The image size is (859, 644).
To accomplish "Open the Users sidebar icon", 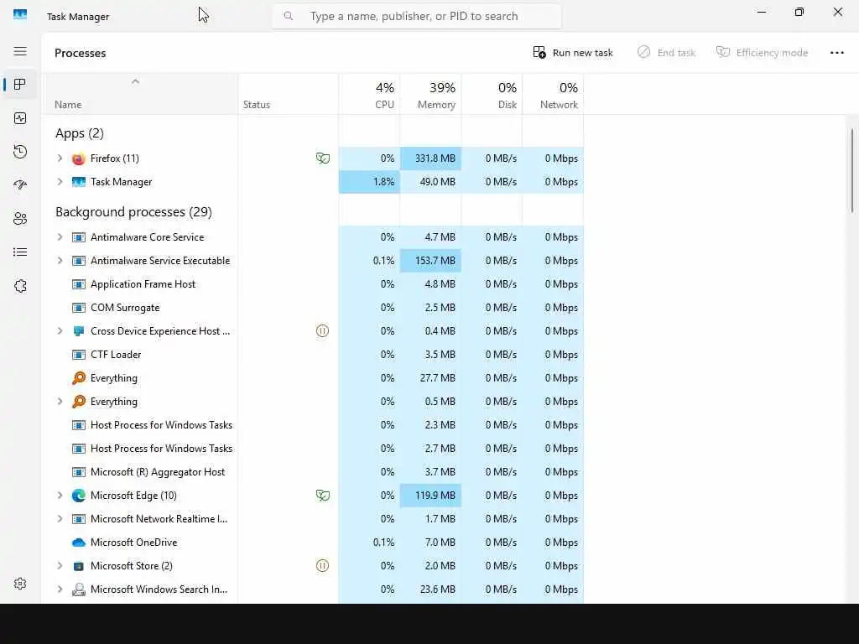I will [20, 219].
